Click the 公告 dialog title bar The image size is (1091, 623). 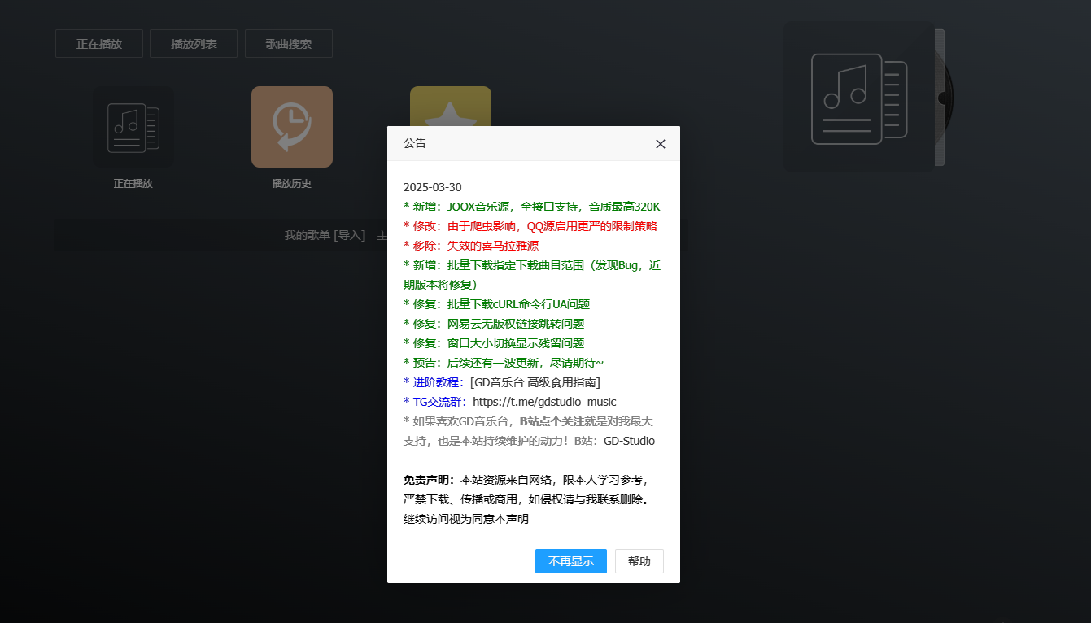coord(521,143)
